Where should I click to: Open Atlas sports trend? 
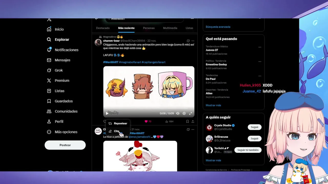tap(209, 93)
